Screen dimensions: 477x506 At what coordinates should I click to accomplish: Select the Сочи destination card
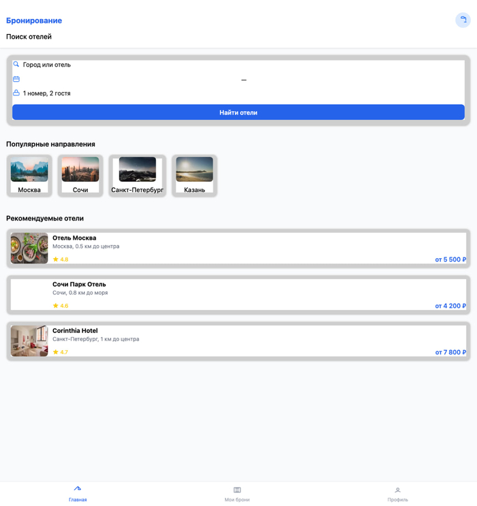point(80,176)
